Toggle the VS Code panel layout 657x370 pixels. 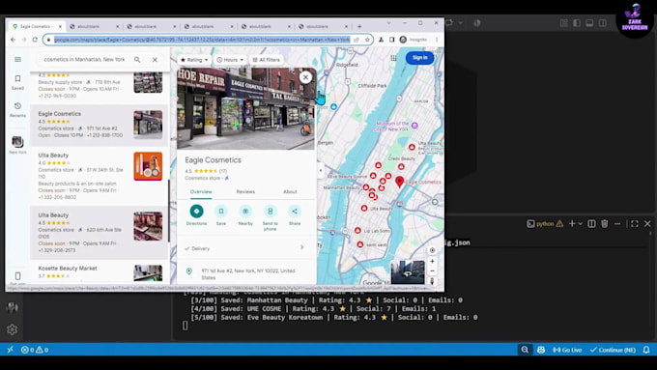(589, 22)
